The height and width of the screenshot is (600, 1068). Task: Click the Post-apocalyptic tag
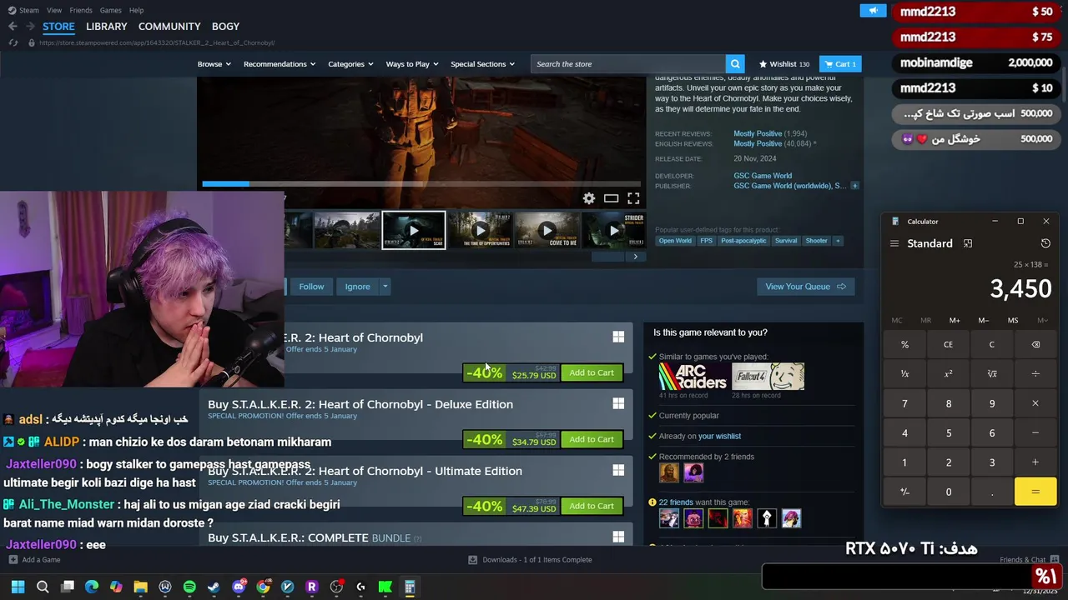click(x=742, y=241)
